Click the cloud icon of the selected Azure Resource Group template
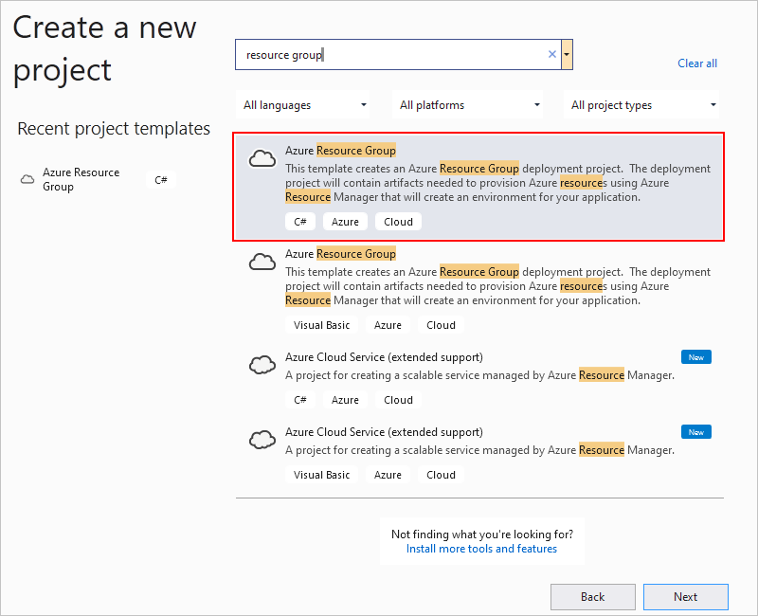The width and height of the screenshot is (758, 616). (262, 159)
